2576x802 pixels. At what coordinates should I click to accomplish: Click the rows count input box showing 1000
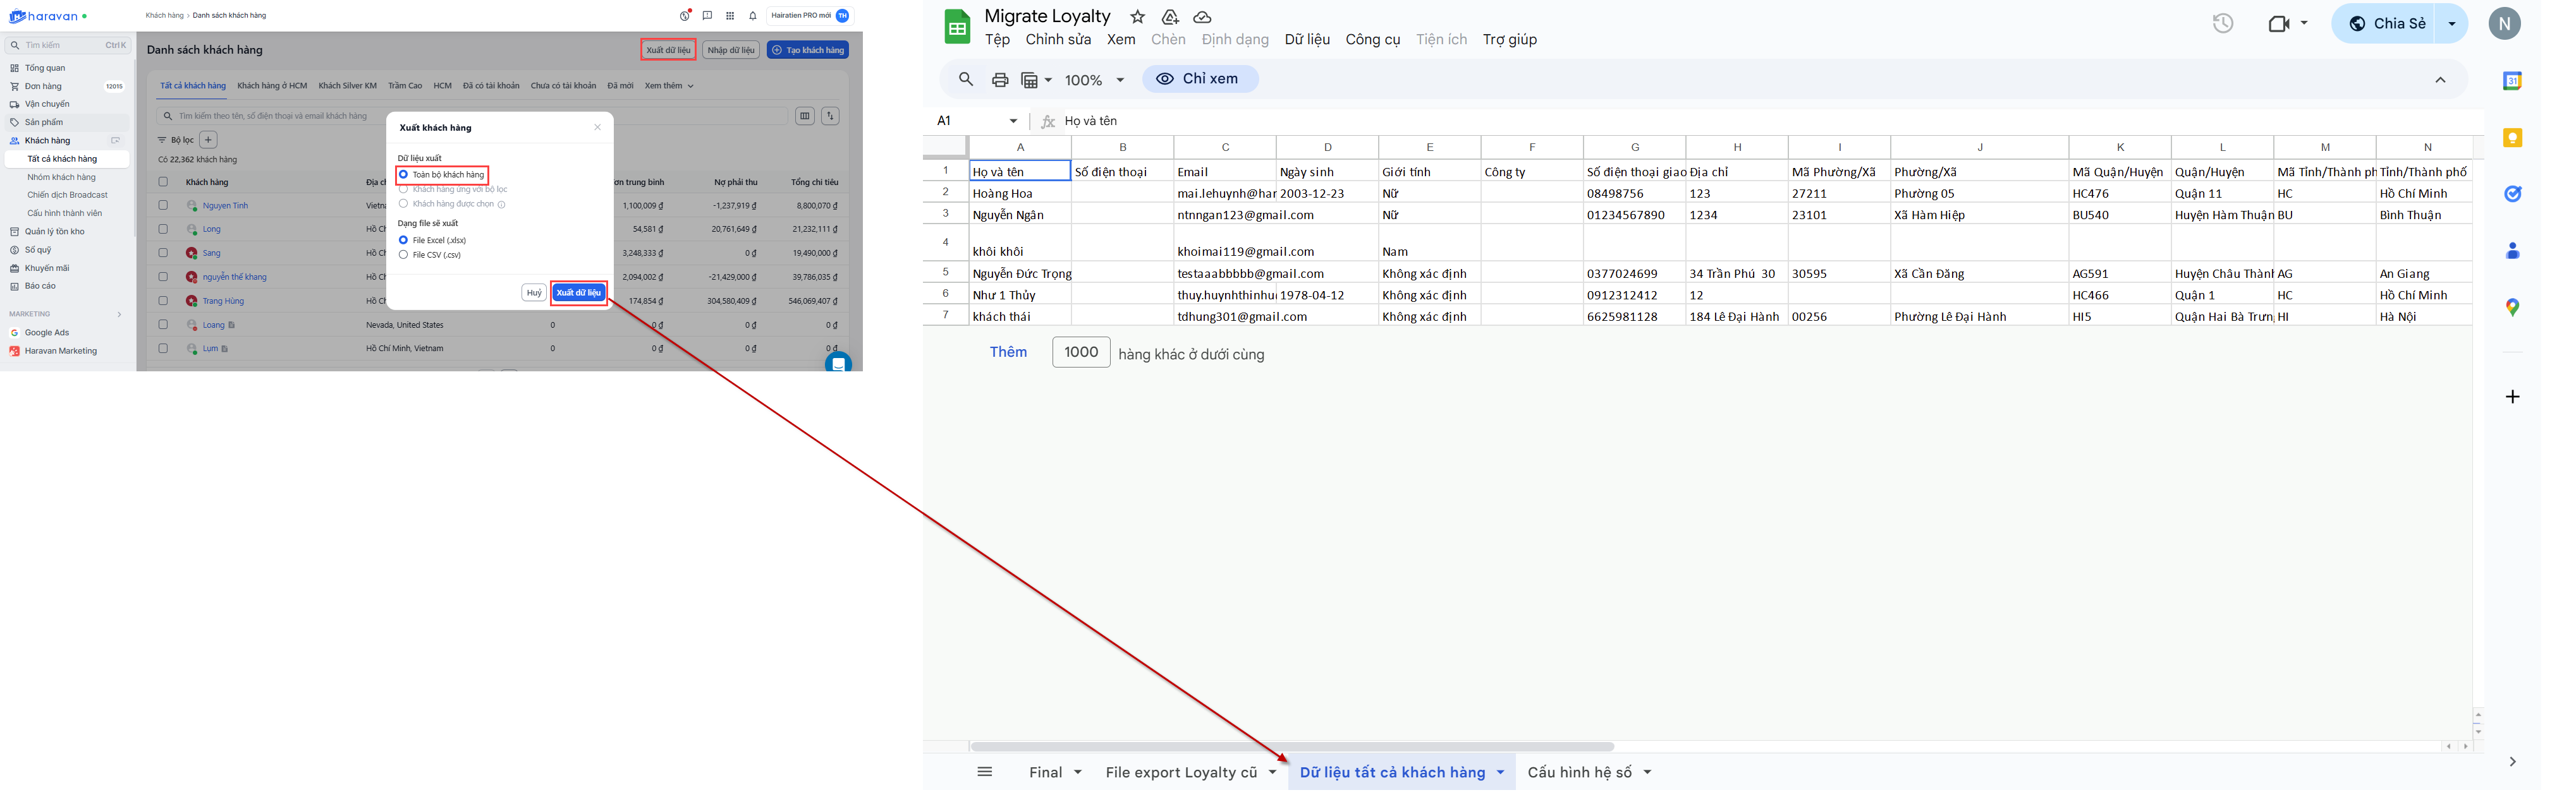tap(1080, 352)
